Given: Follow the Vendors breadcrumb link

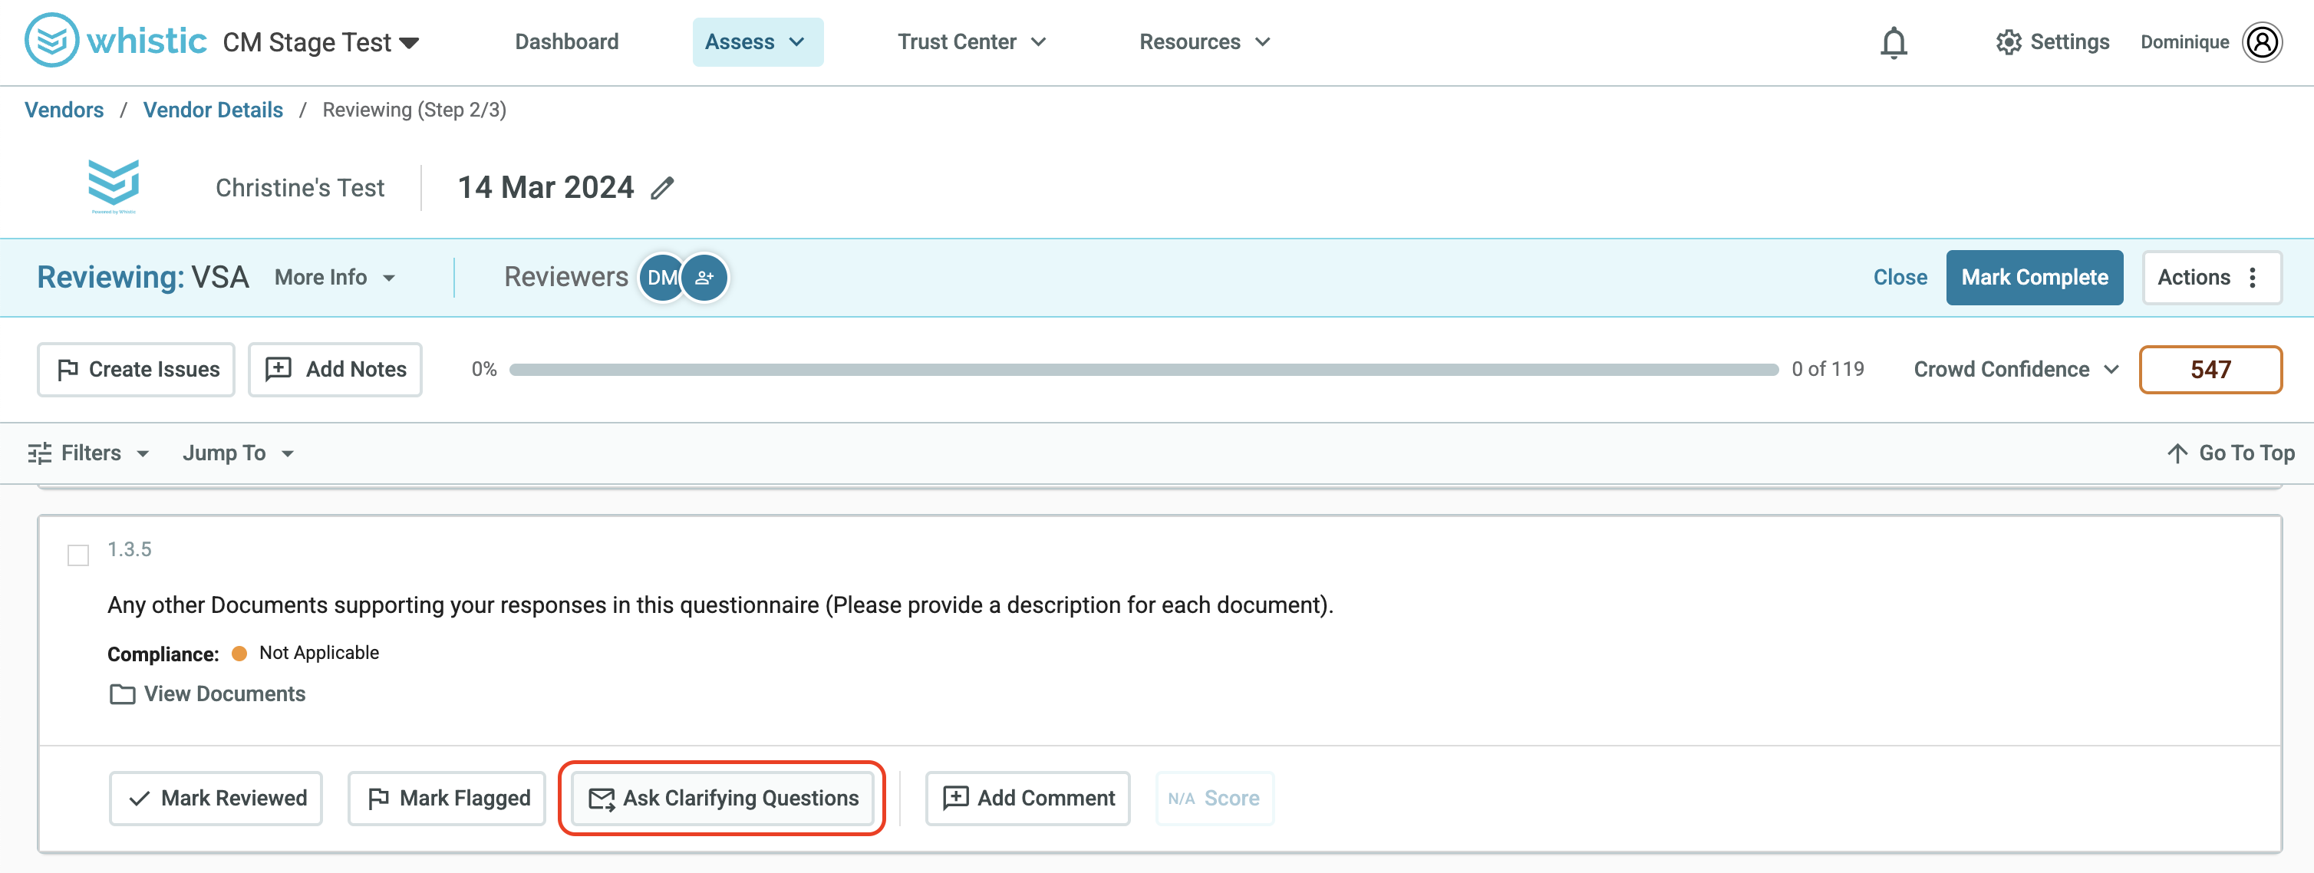Looking at the screenshot, I should tap(64, 110).
